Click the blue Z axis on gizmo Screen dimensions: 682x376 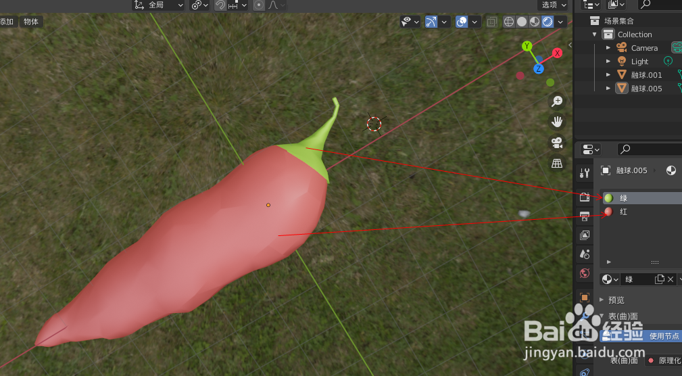(x=539, y=69)
